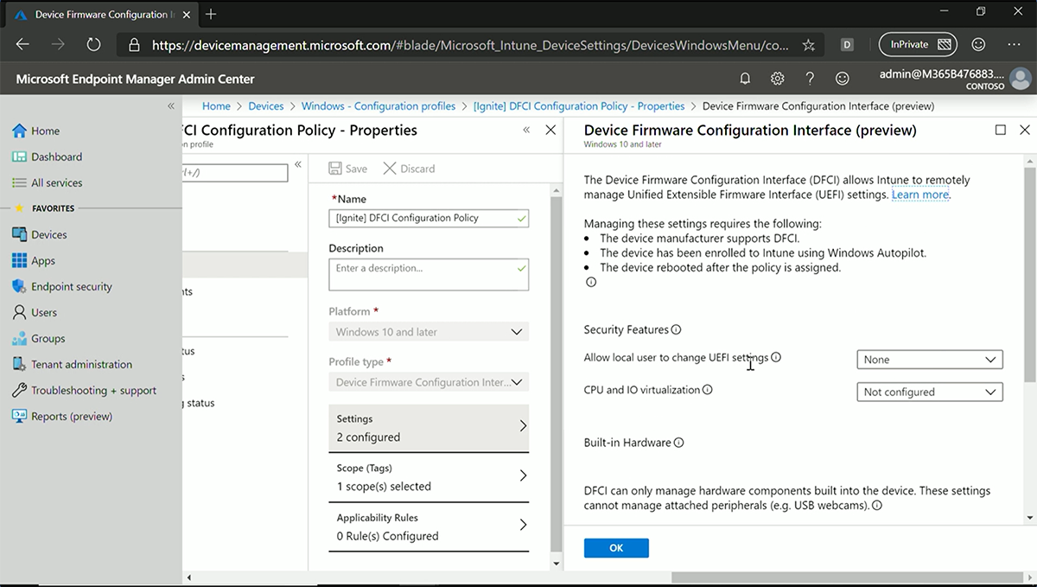
Task: Click the OK button
Action: pyautogui.click(x=616, y=548)
